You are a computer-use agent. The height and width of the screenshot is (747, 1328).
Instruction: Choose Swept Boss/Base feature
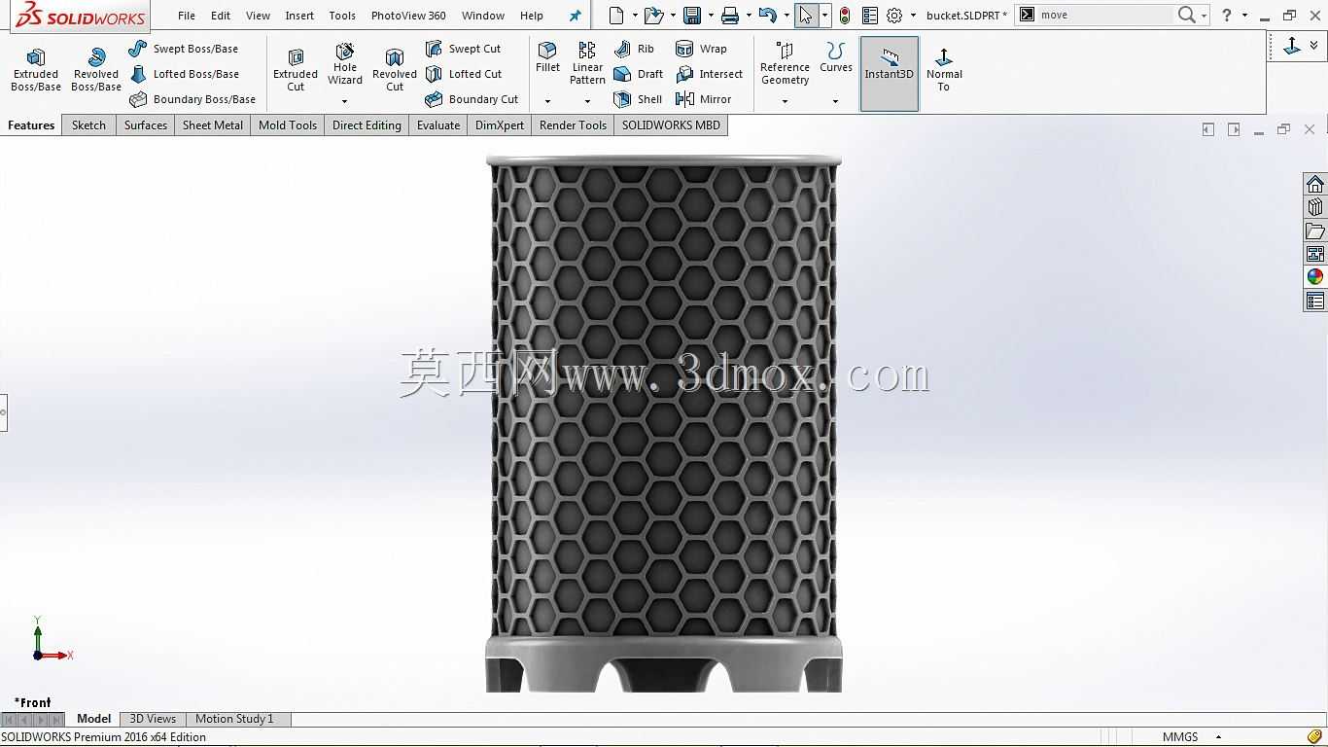tap(183, 49)
